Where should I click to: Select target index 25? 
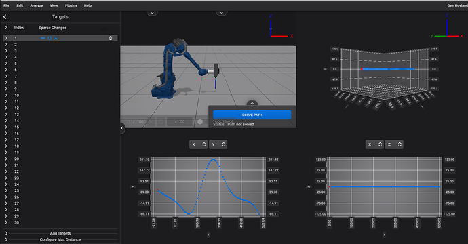(x=17, y=190)
